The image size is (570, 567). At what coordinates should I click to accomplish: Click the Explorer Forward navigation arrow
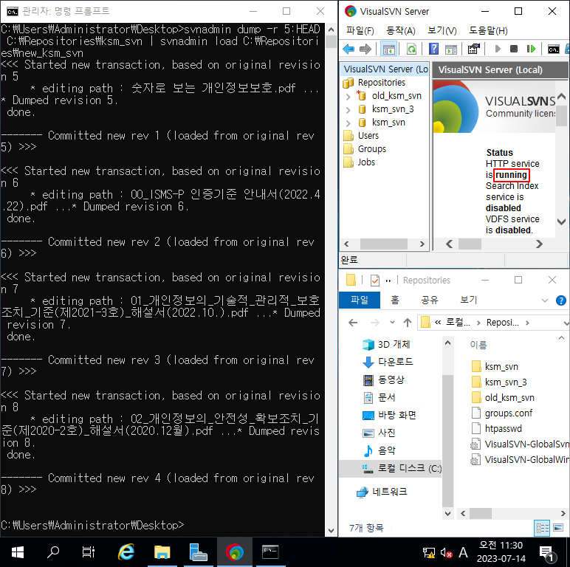tap(374, 323)
